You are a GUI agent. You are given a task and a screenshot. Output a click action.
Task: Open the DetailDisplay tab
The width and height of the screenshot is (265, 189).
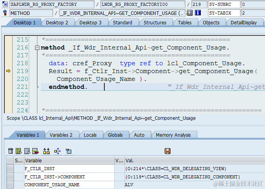point(243,22)
